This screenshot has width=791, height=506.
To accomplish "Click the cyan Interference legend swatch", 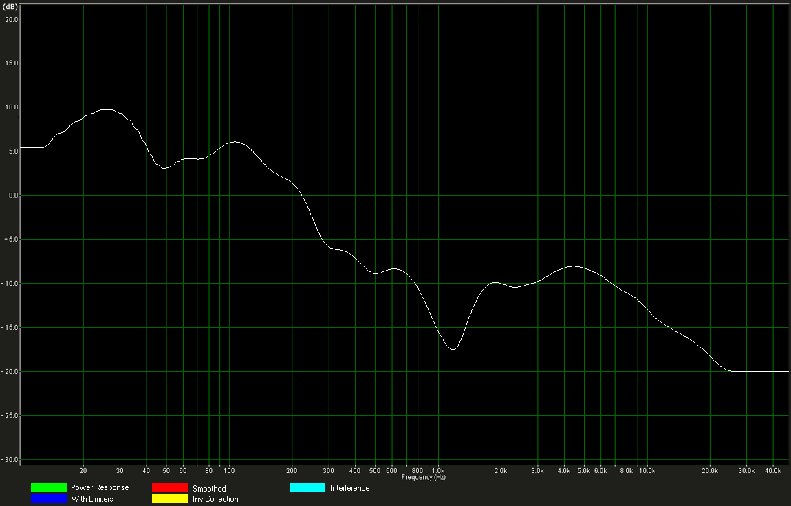I will tap(307, 488).
